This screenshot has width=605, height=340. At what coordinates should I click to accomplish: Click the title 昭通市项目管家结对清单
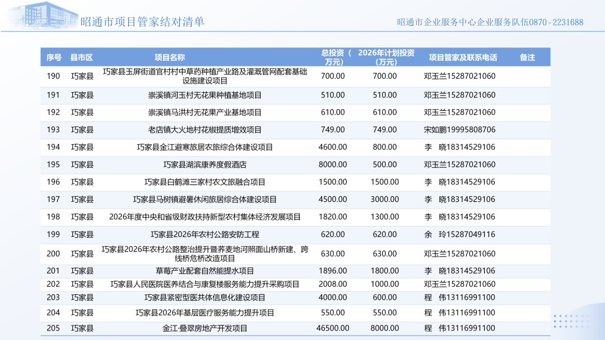142,22
